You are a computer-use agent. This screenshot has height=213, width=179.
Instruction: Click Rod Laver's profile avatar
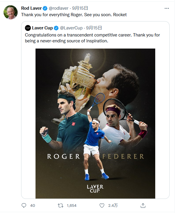[x=11, y=12]
